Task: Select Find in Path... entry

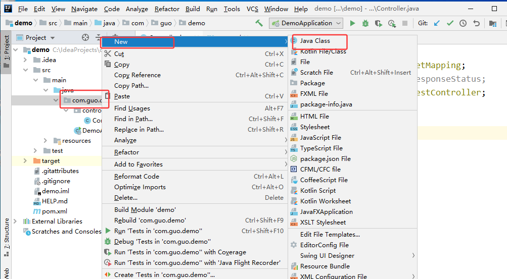Action: point(195,119)
